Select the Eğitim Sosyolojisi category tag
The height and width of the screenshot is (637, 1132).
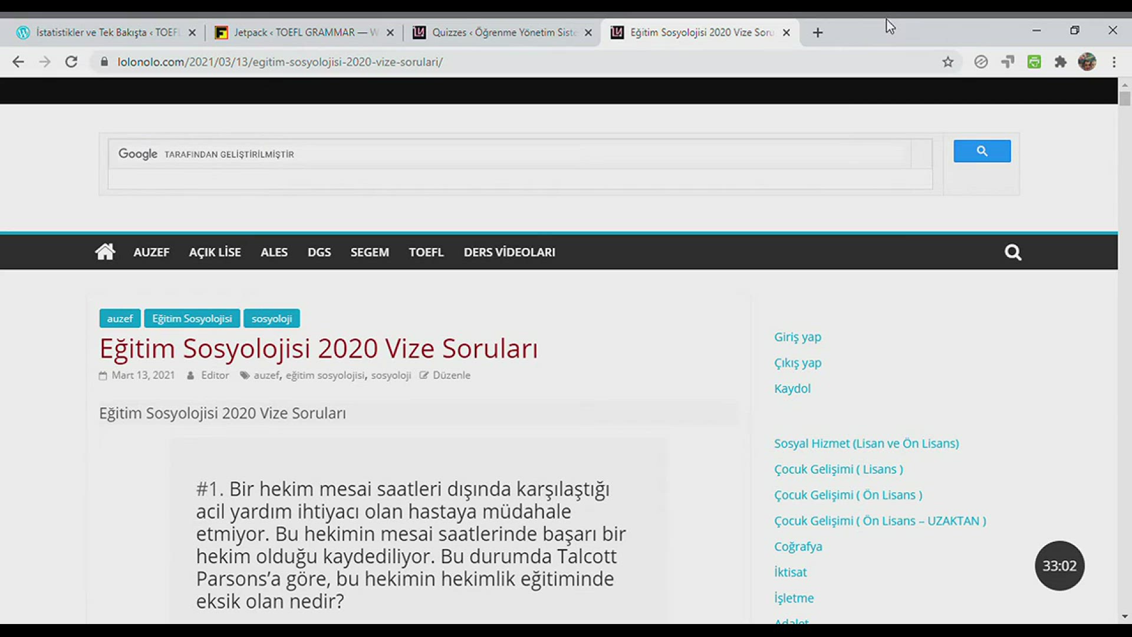click(192, 318)
